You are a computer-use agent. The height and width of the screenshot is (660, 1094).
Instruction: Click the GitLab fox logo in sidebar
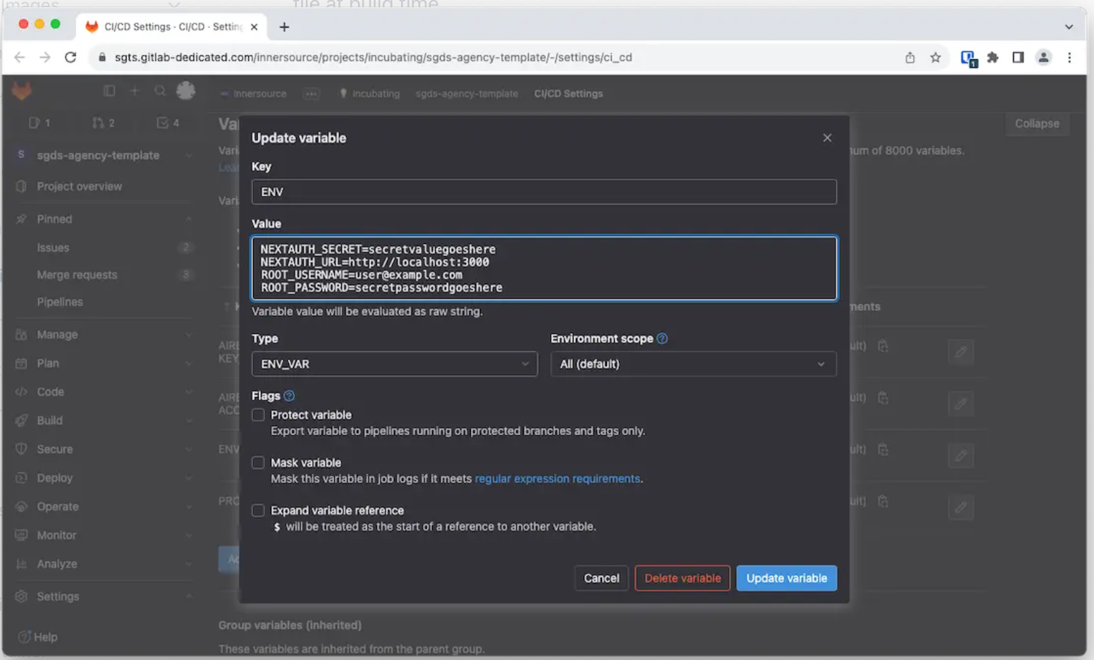22,91
